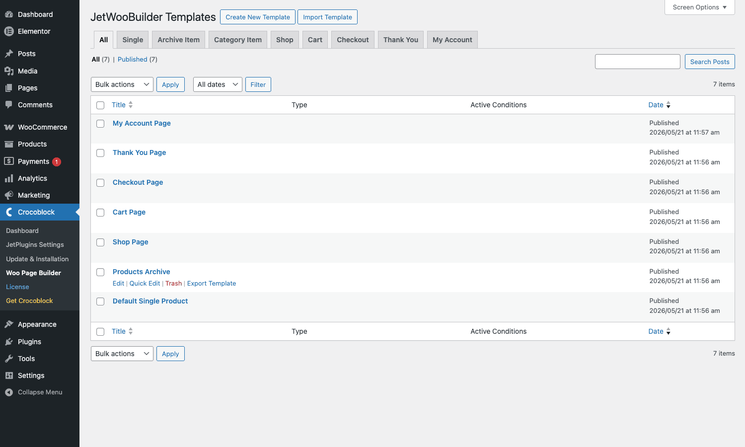The width and height of the screenshot is (745, 447).
Task: Click Quick Edit under Products Archive
Action: (x=145, y=284)
